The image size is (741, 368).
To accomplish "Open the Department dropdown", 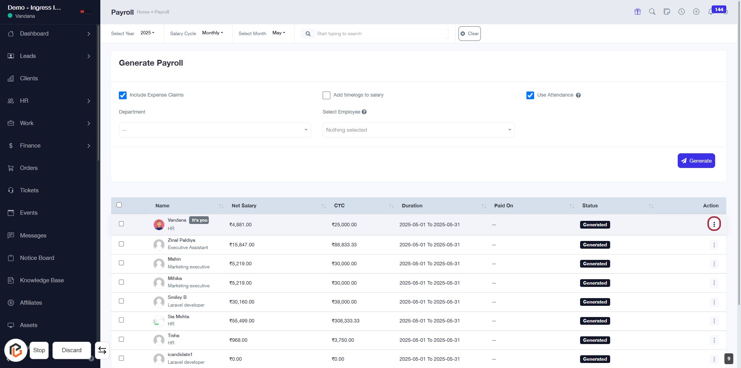I will 215,130.
